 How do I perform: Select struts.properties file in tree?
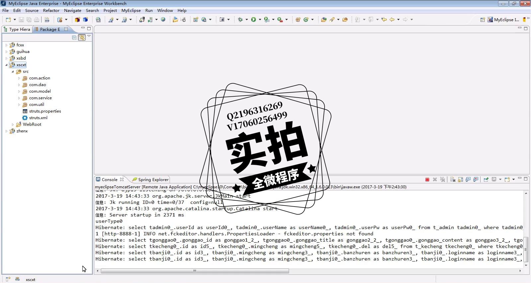point(41,111)
